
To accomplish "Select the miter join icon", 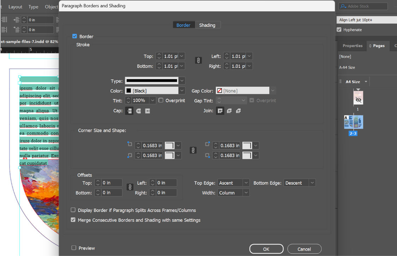I will pyautogui.click(x=220, y=111).
